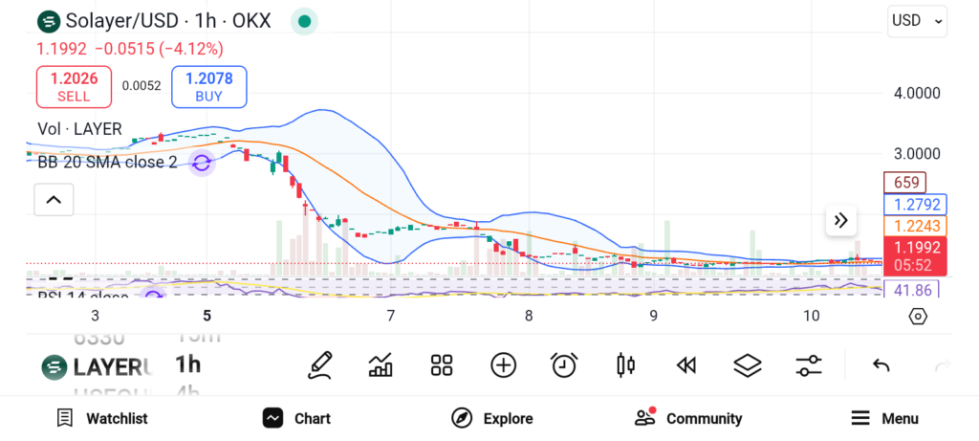Open the layout grid templates icon
This screenshot has width=979, height=441.
click(441, 364)
